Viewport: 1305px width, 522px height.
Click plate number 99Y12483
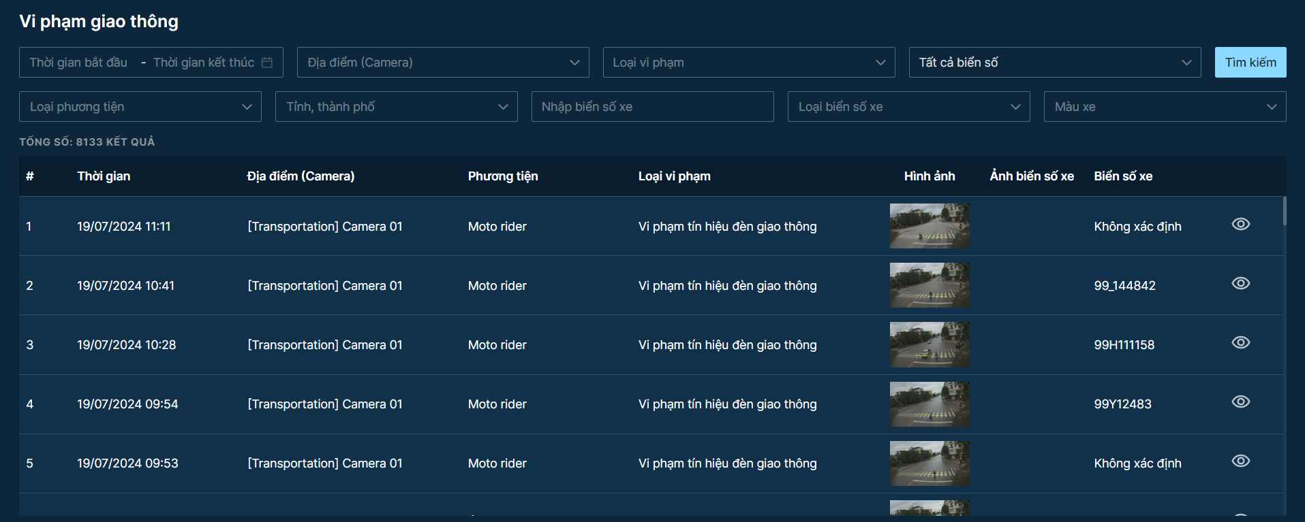[1123, 404]
